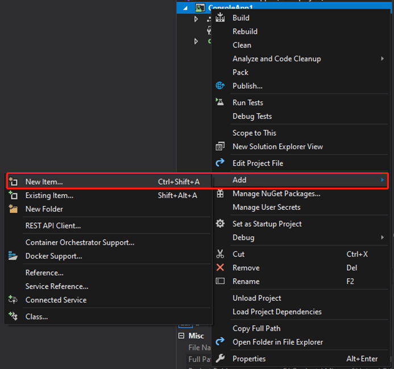Click the Run Tests flask icon
394x369 pixels.
(x=220, y=102)
